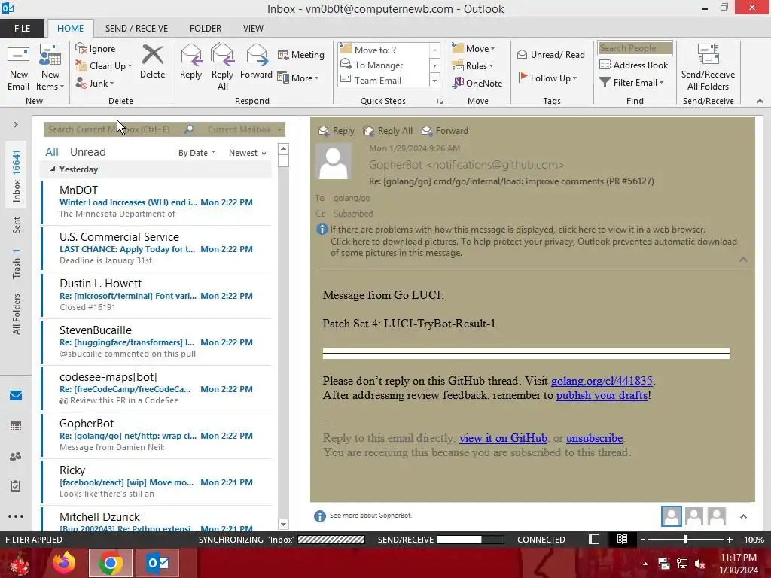The height and width of the screenshot is (578, 771).
Task: Filter the list to Unread messages
Action: [87, 152]
